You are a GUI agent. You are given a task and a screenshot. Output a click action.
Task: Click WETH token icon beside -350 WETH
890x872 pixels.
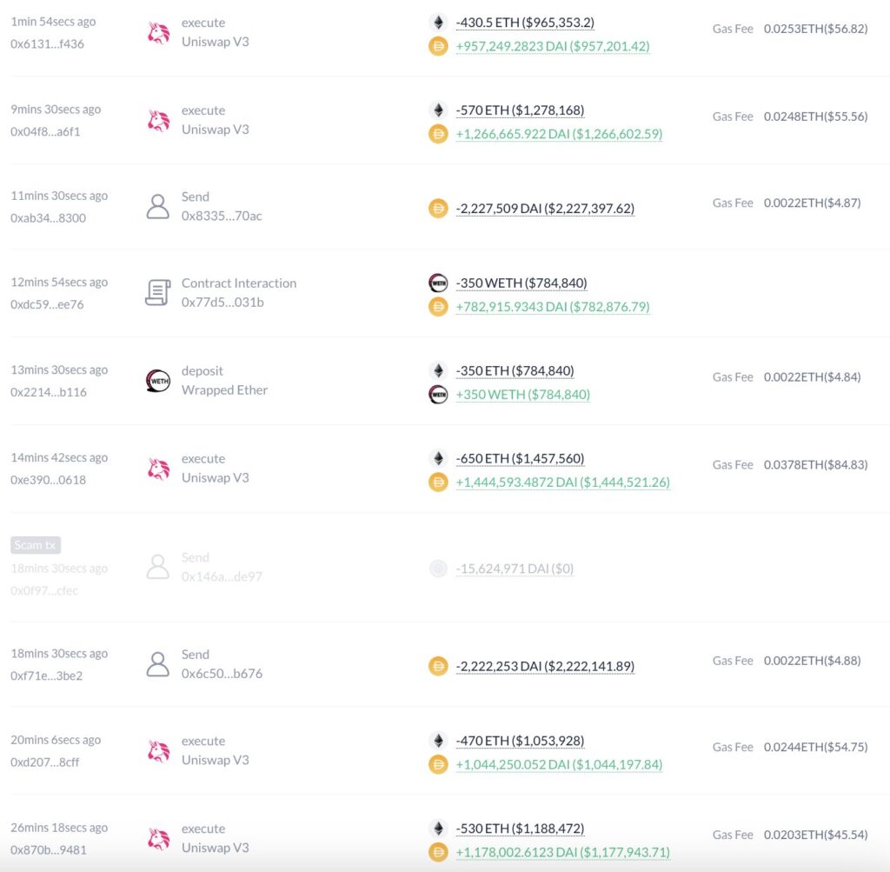point(438,283)
